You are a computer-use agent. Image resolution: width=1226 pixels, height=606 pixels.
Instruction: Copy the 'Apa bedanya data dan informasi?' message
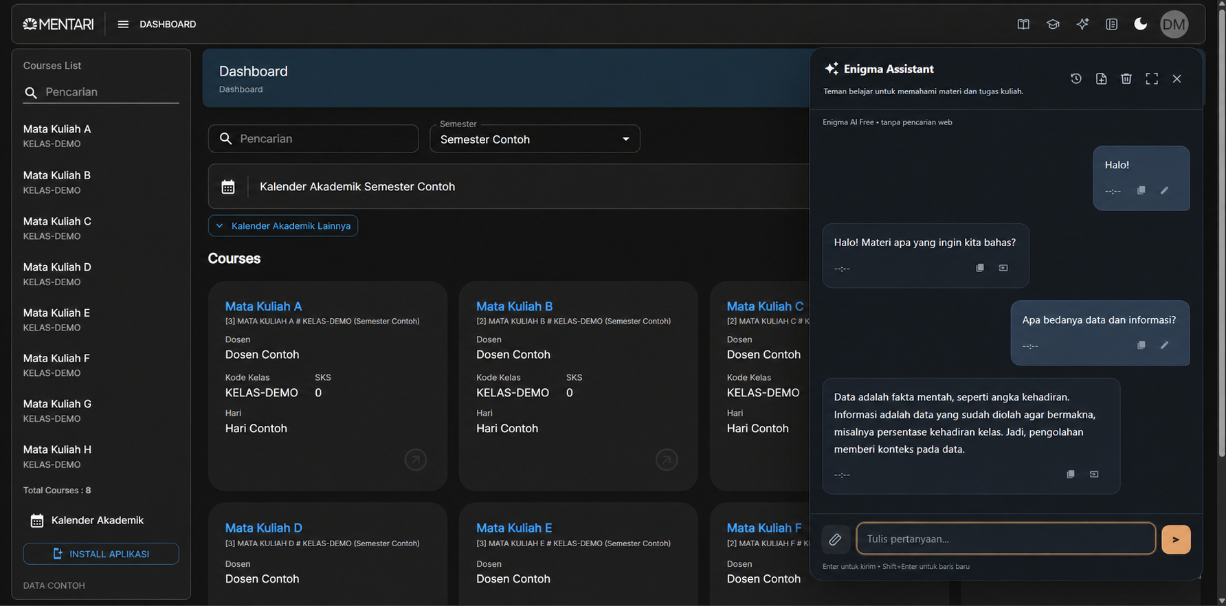pyautogui.click(x=1141, y=345)
